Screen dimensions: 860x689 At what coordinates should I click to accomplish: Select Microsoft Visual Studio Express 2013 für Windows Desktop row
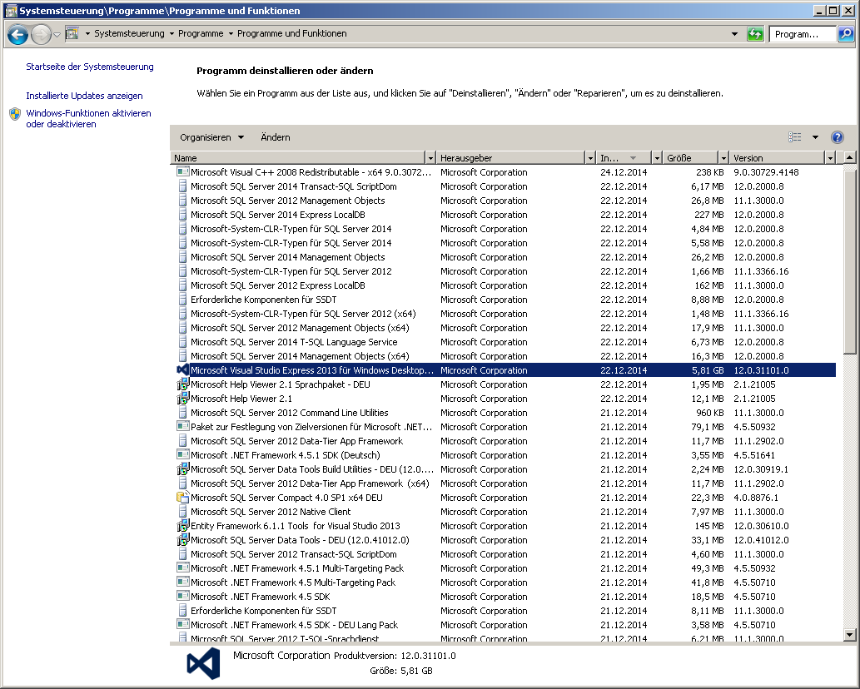505,370
